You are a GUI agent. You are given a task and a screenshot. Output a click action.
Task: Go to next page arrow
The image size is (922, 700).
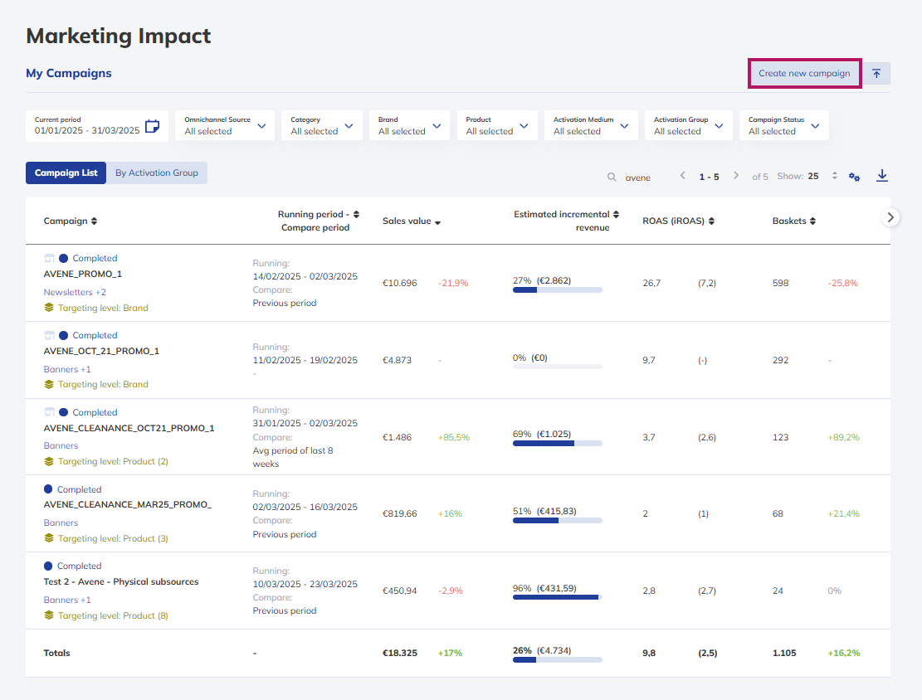coord(735,176)
